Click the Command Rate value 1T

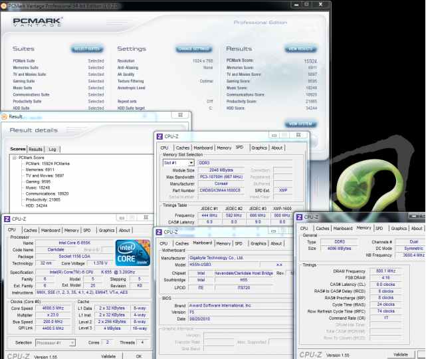(385, 318)
